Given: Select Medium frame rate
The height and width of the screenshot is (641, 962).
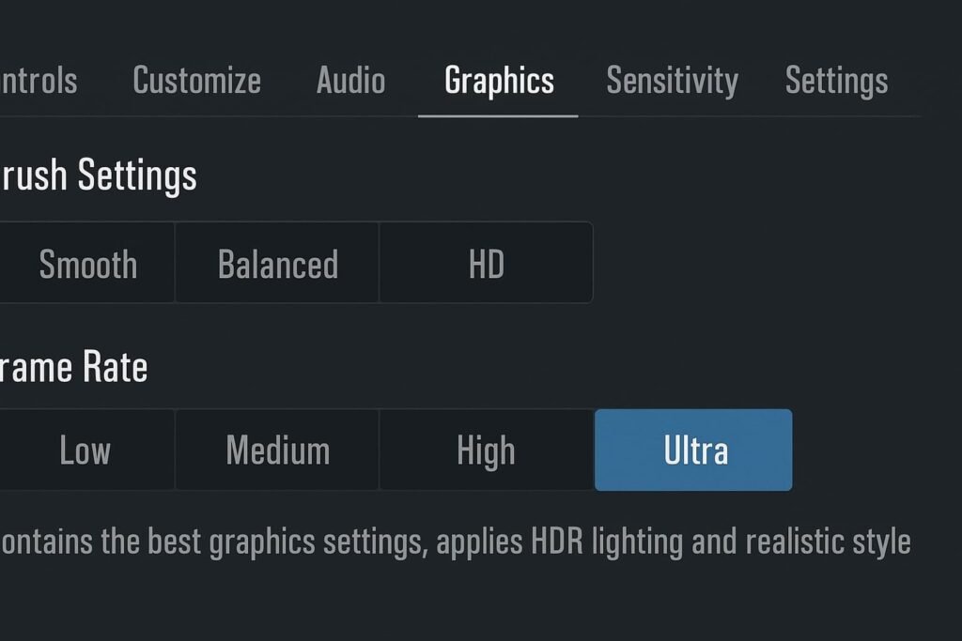Looking at the screenshot, I should click(276, 450).
